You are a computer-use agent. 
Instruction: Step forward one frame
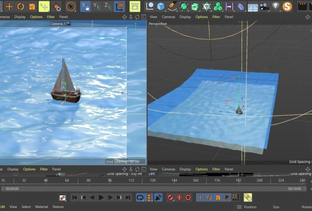tap(110, 197)
